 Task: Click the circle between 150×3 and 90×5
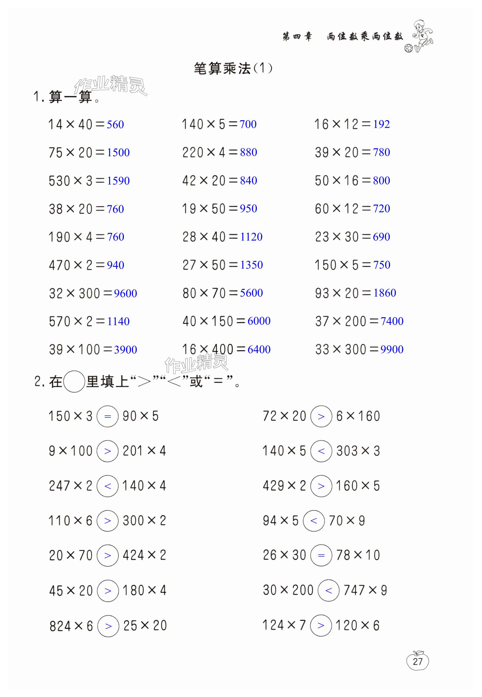[x=107, y=416]
